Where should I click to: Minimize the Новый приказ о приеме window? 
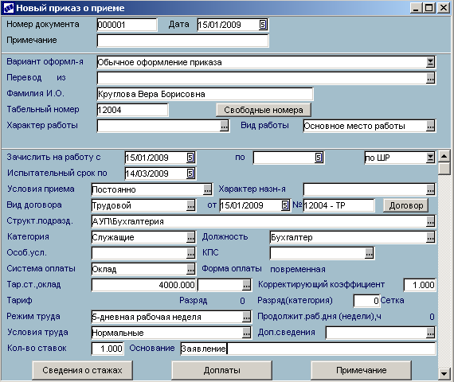tap(416, 8)
